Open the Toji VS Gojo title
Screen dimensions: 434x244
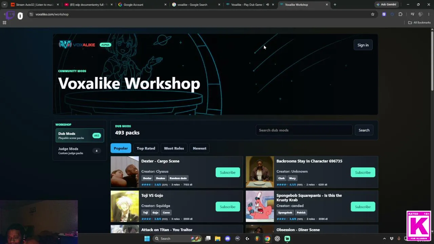click(152, 196)
